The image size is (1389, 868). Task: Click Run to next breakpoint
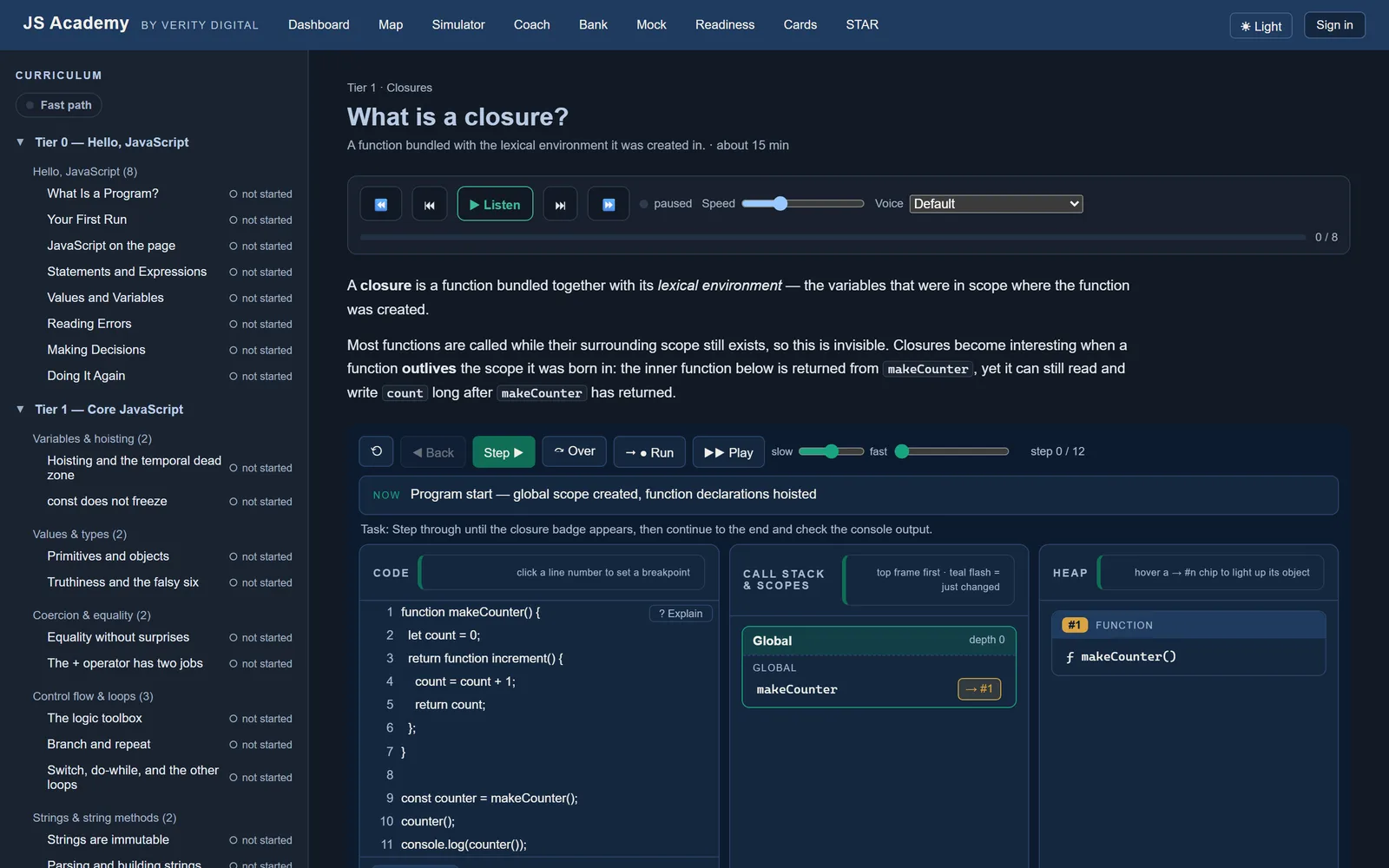pyautogui.click(x=650, y=452)
